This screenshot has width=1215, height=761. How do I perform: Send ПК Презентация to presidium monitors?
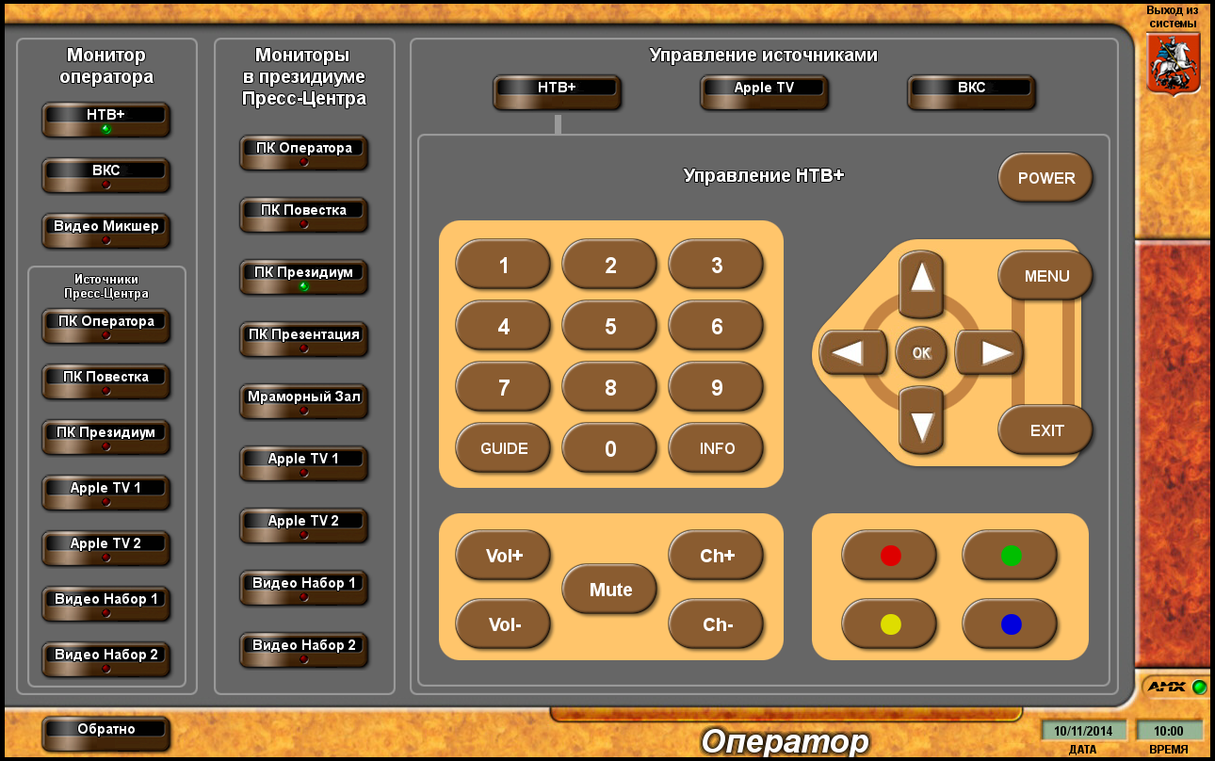(x=303, y=339)
